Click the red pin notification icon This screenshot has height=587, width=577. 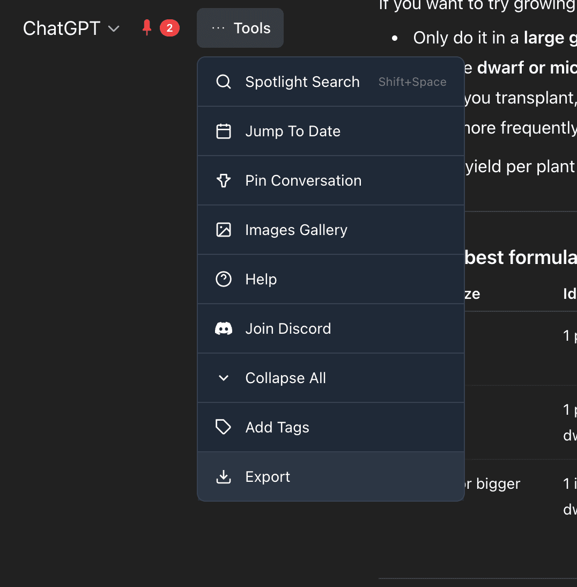coord(147,27)
